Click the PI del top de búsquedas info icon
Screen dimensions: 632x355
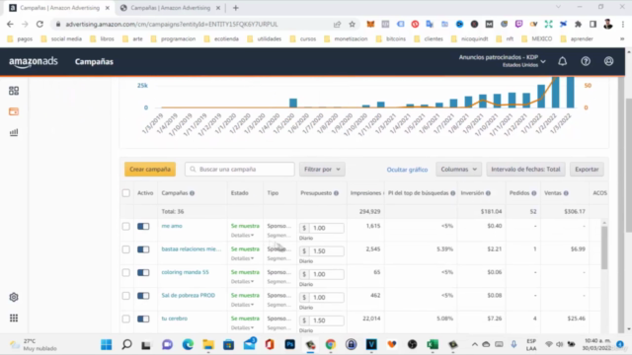452,193
